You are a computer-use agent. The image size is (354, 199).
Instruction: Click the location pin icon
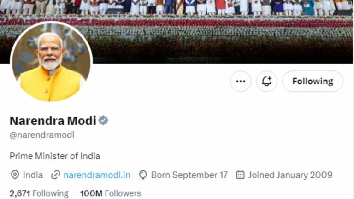pos(15,175)
